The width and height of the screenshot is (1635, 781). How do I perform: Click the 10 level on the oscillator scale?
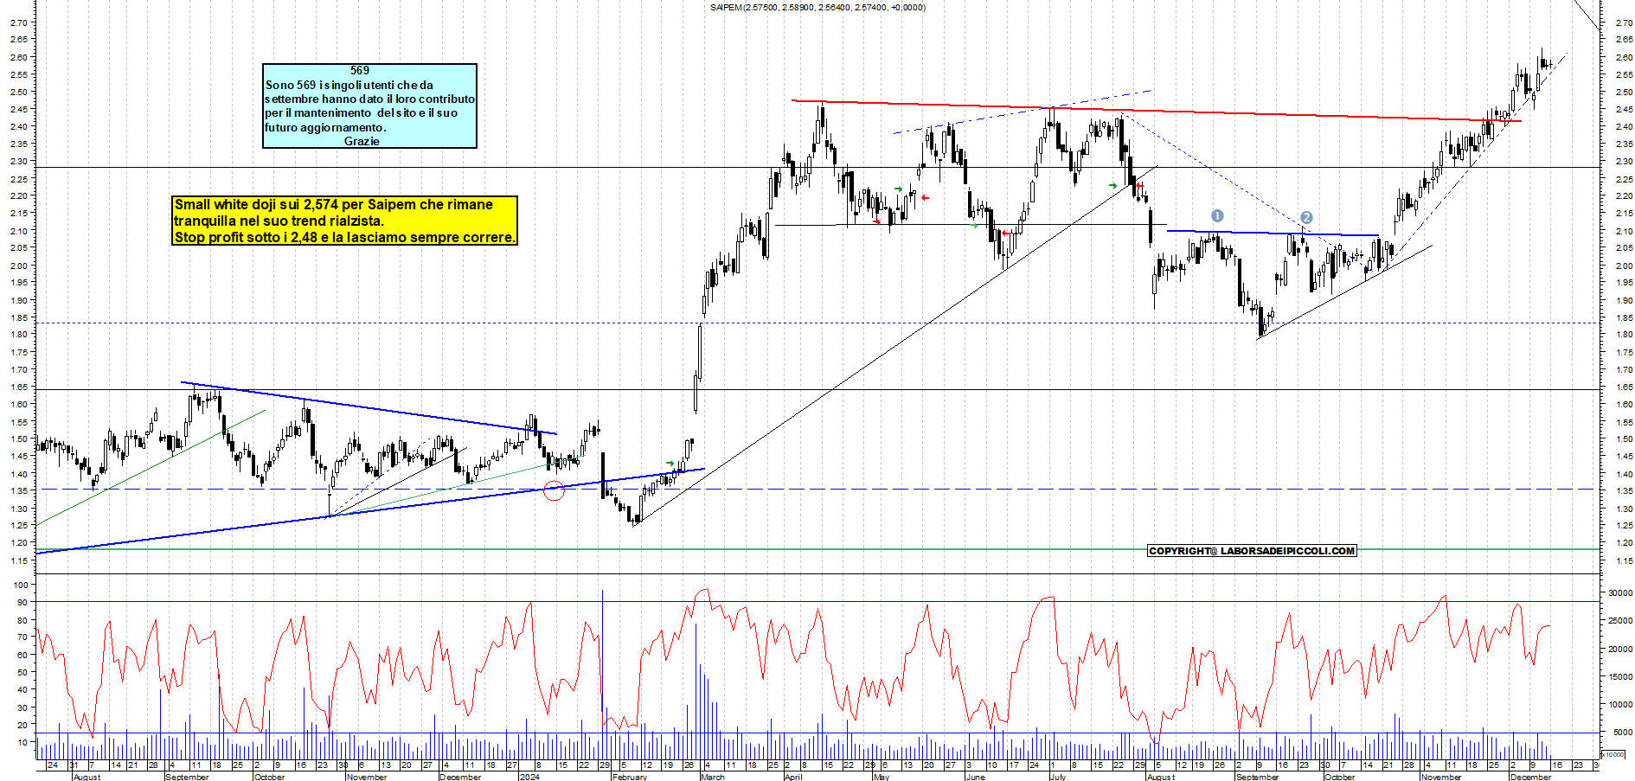22,742
